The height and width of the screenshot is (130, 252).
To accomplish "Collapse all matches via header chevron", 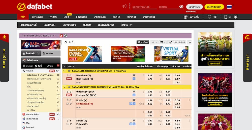I will click(65, 66).
